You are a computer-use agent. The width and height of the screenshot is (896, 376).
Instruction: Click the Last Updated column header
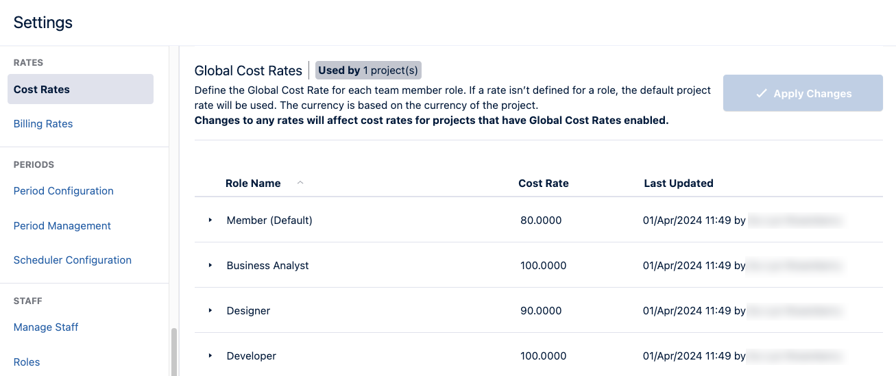(x=679, y=184)
